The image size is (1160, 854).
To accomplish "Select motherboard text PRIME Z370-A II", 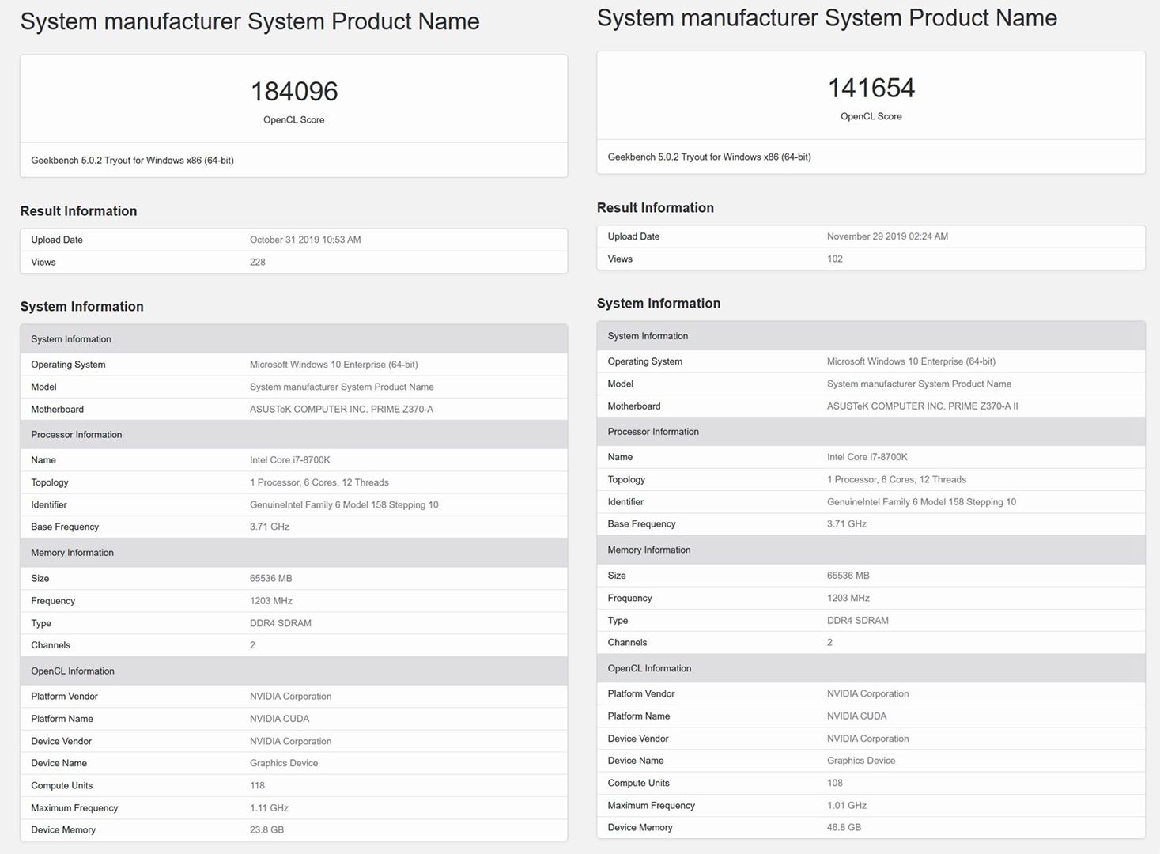I will [983, 406].
